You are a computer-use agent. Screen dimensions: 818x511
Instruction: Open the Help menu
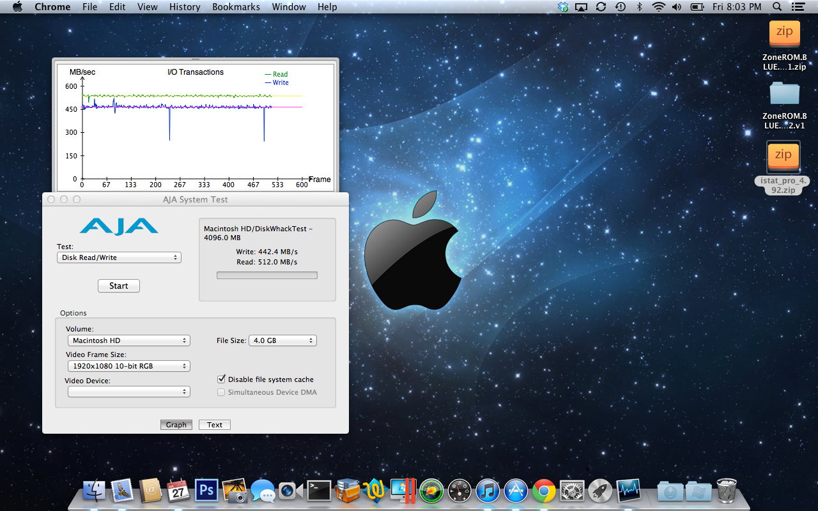327,7
